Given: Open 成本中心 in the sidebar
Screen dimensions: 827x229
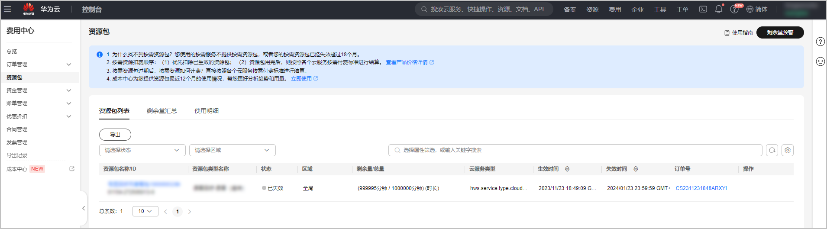Looking at the screenshot, I should coord(17,169).
